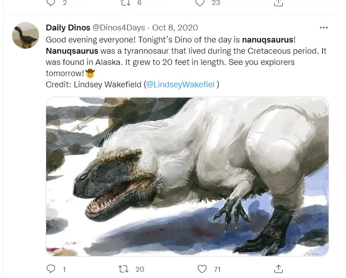Open the Daily Dinos profile avatar
The height and width of the screenshot is (278, 346).
tap(26, 35)
